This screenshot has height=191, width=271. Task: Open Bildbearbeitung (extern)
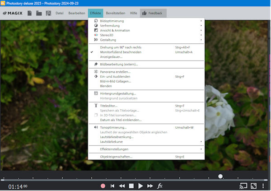[x=146, y=64]
